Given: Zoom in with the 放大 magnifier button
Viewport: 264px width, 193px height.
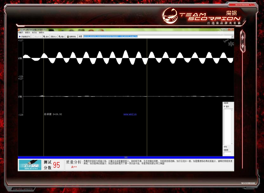Looking at the screenshot, I should (x=46, y=36).
